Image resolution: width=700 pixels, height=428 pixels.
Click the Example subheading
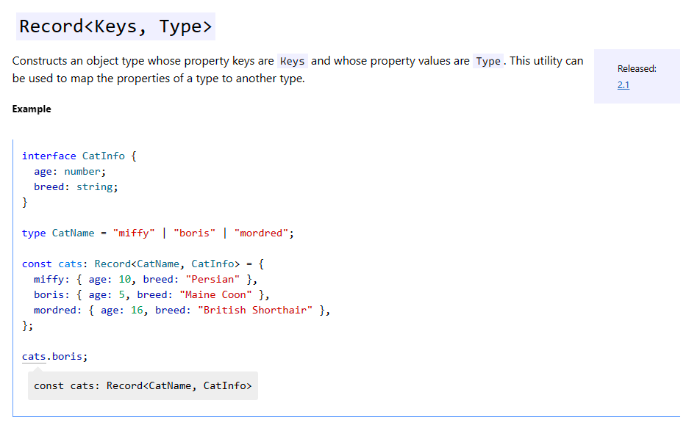click(32, 109)
